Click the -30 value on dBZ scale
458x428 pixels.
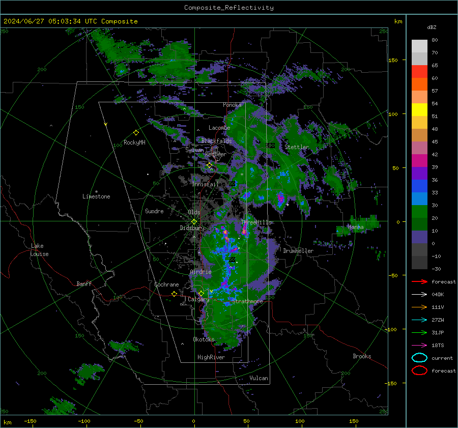pyautogui.click(x=436, y=269)
